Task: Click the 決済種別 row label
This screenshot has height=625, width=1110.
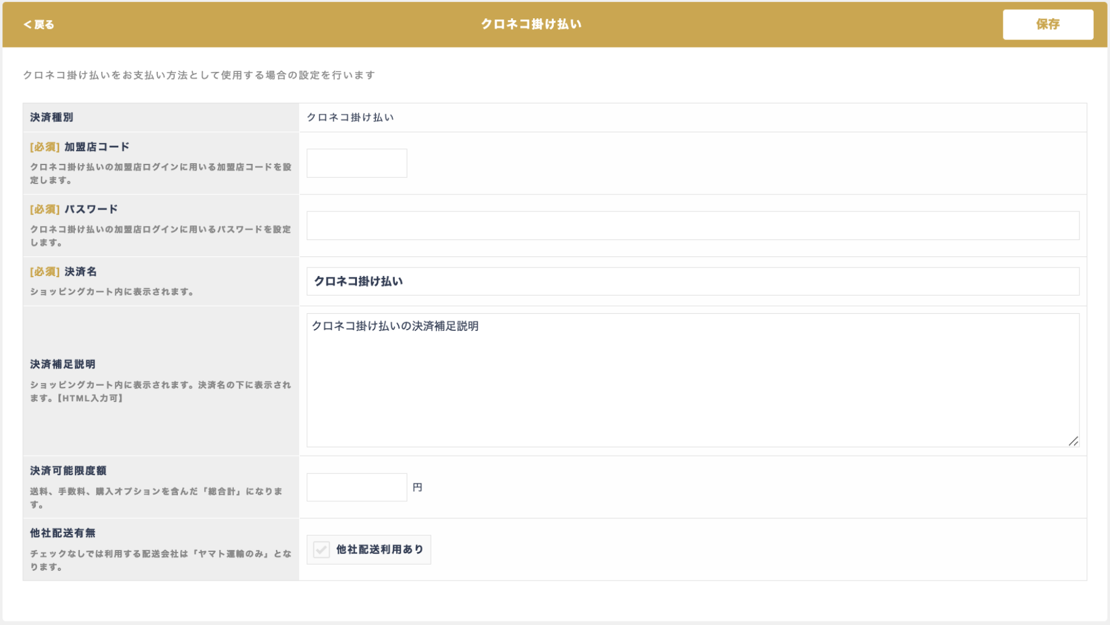Action: (x=52, y=118)
